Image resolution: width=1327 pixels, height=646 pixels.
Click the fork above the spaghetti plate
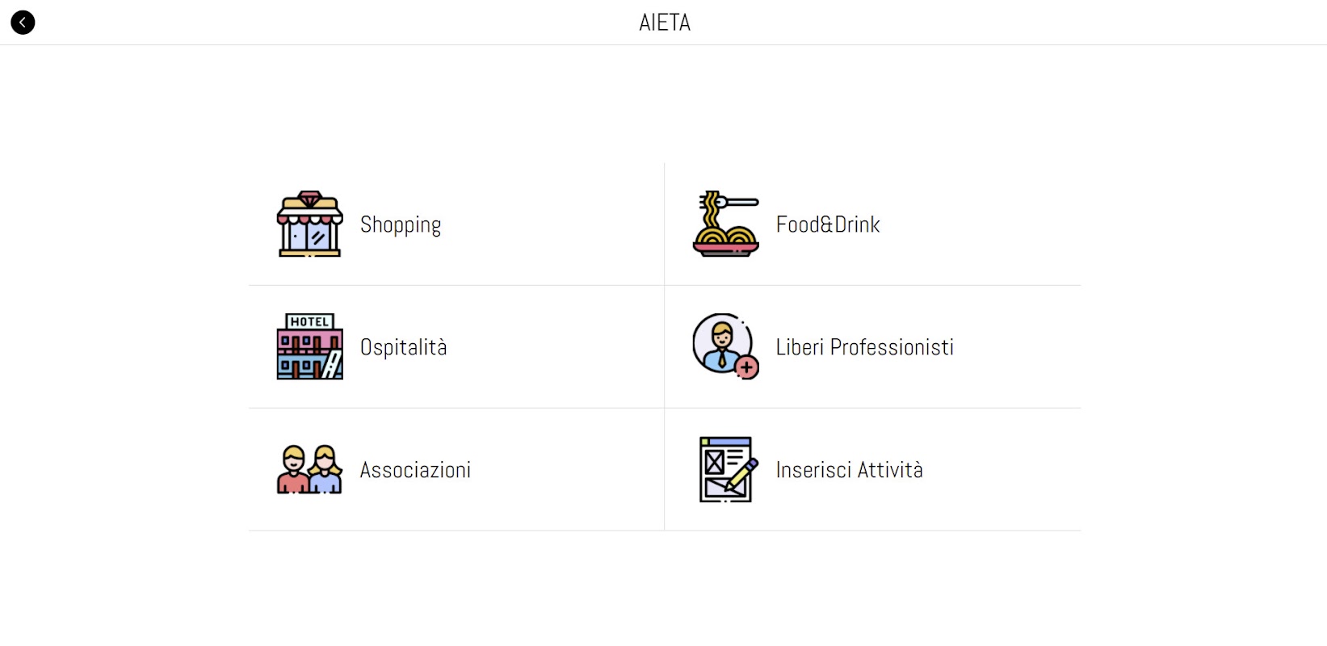coord(737,202)
